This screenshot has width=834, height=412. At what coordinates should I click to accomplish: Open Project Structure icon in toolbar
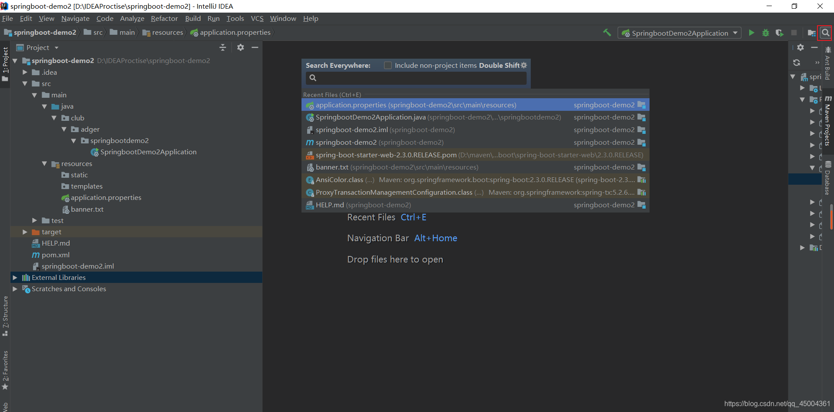(812, 33)
